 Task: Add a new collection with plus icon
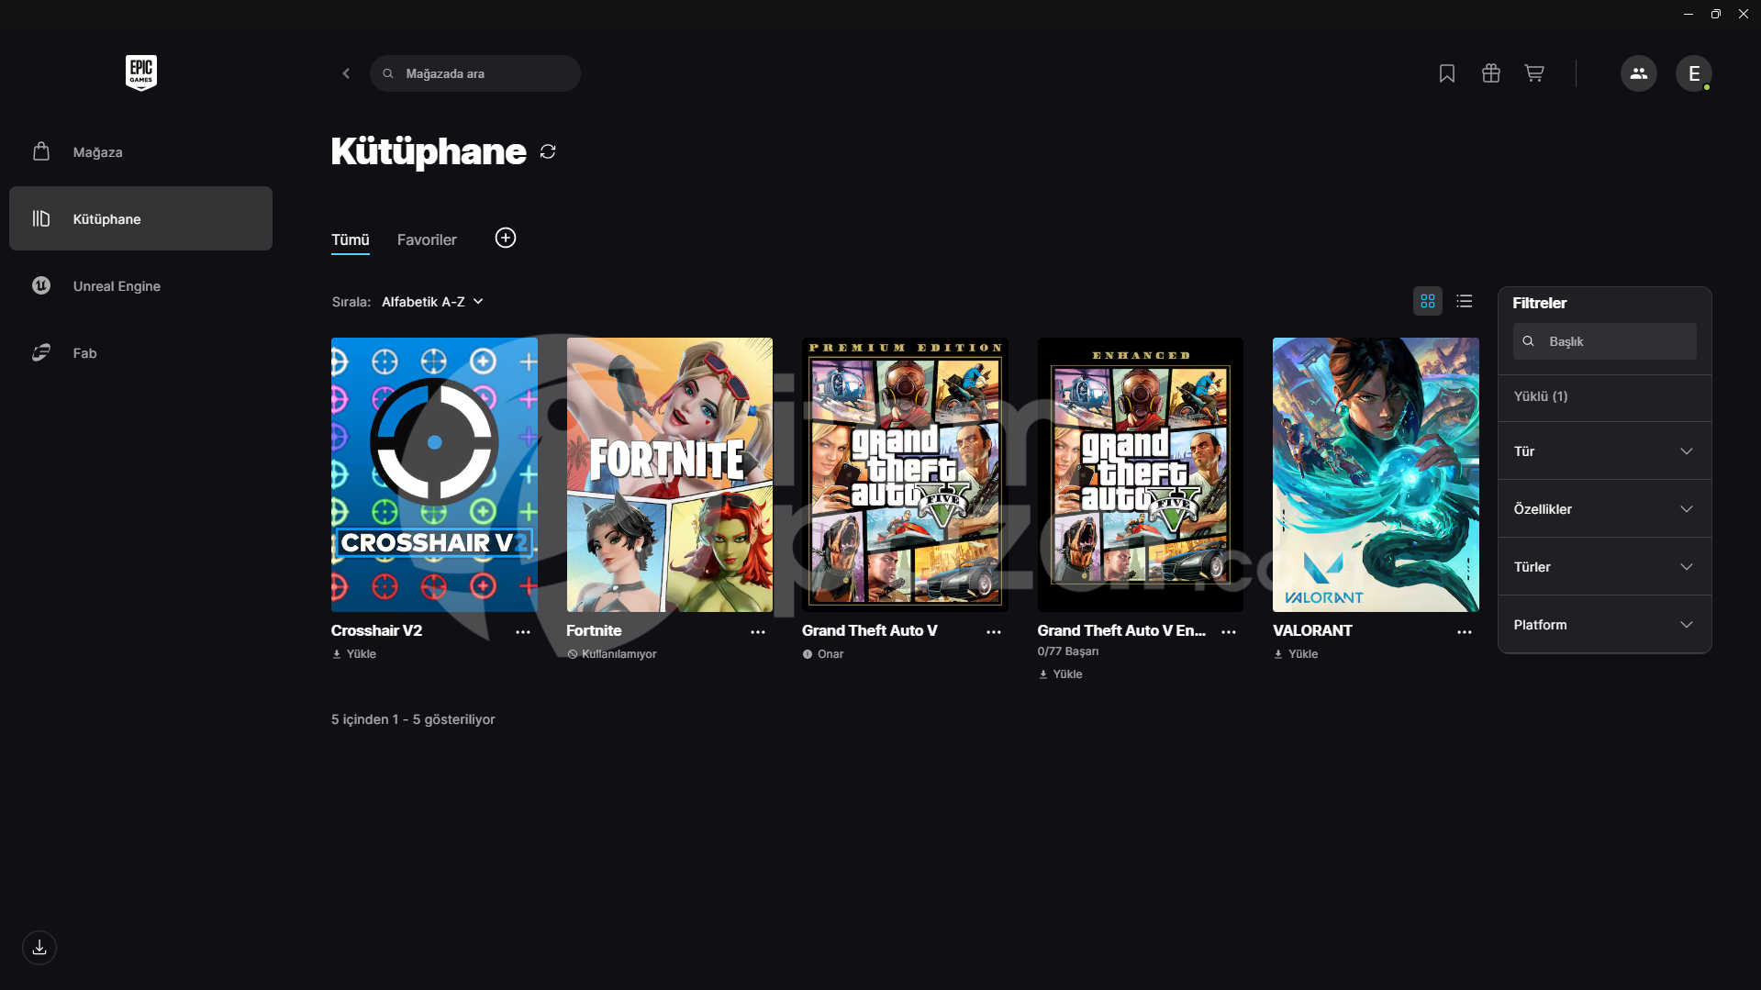(x=506, y=239)
